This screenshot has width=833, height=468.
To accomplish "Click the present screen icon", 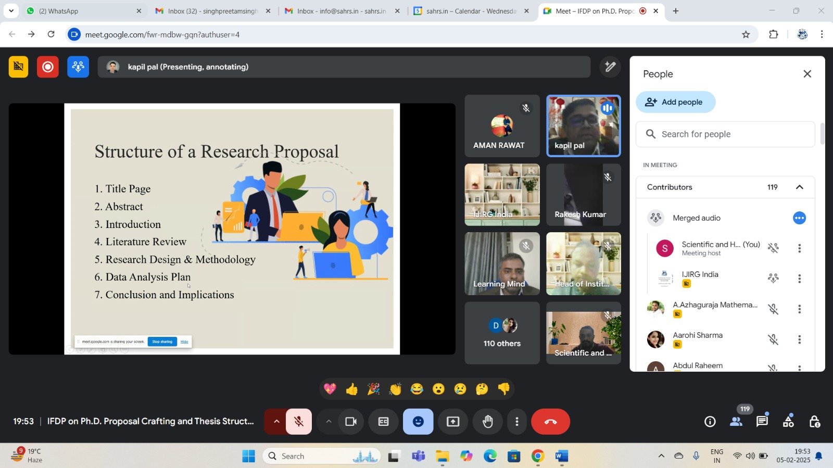I will 453,422.
